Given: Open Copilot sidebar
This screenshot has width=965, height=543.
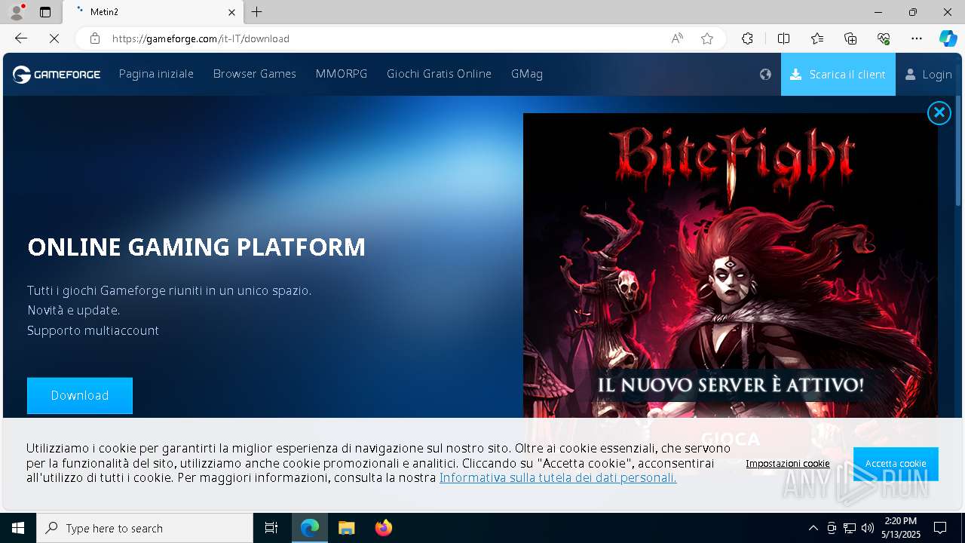Looking at the screenshot, I should [948, 38].
